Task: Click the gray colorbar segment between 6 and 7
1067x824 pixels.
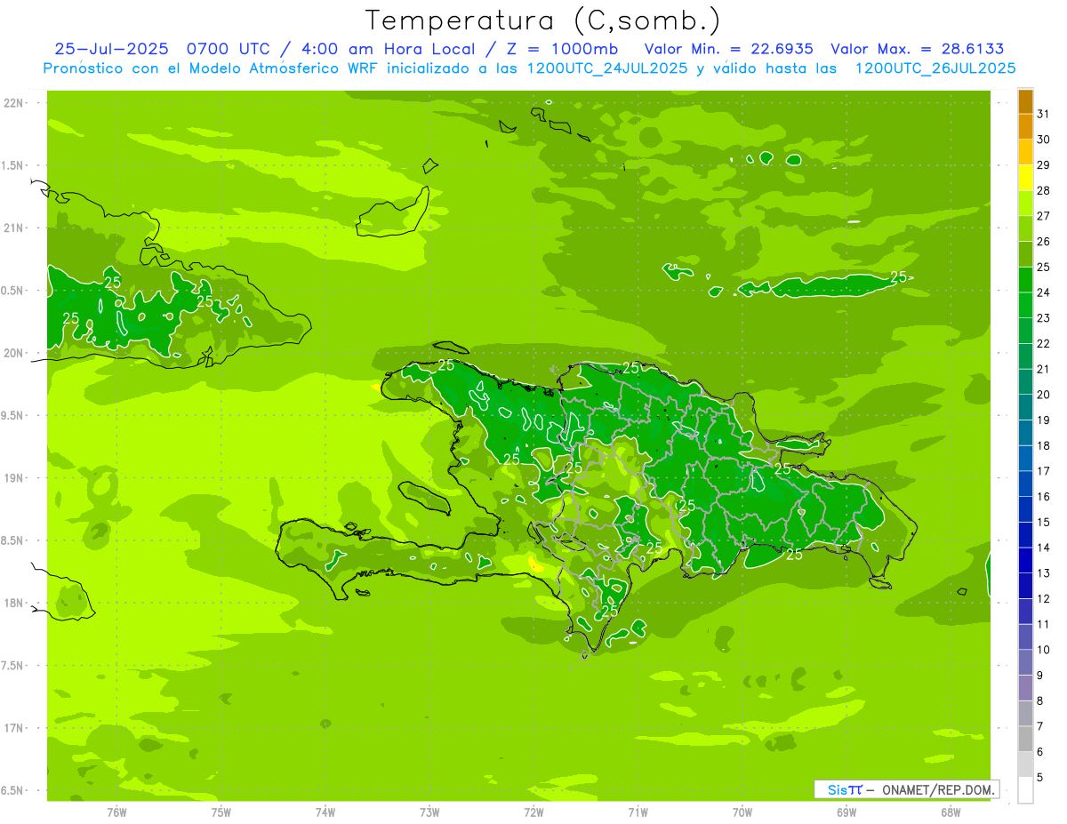Action: 1025,739
